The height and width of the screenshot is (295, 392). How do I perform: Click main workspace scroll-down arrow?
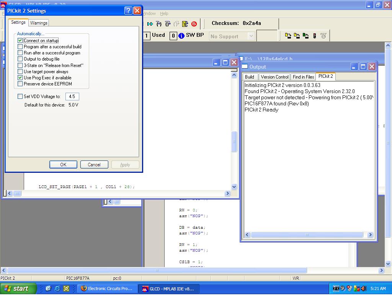pyautogui.click(x=388, y=264)
